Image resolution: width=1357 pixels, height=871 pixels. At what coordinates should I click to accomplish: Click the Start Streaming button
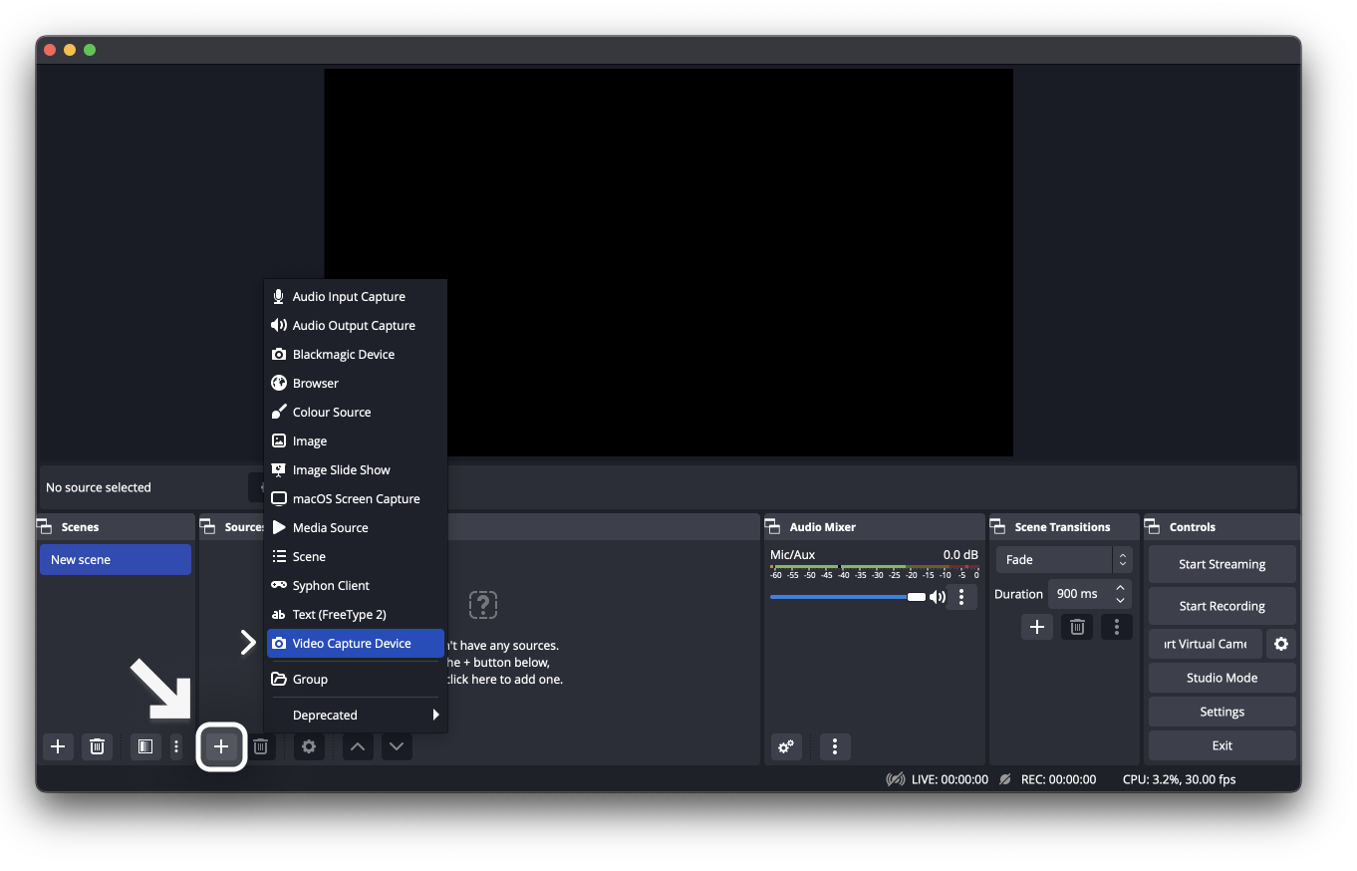1221,564
